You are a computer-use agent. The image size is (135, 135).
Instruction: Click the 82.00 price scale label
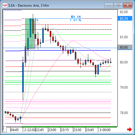pos(124,12)
